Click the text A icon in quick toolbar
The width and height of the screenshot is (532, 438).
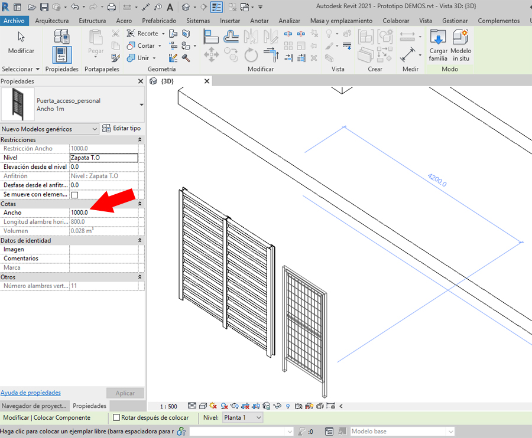coord(170,8)
